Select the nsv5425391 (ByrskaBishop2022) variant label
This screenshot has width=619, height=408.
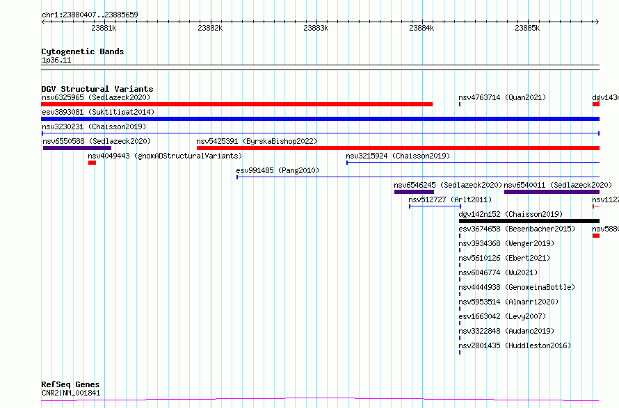(257, 141)
